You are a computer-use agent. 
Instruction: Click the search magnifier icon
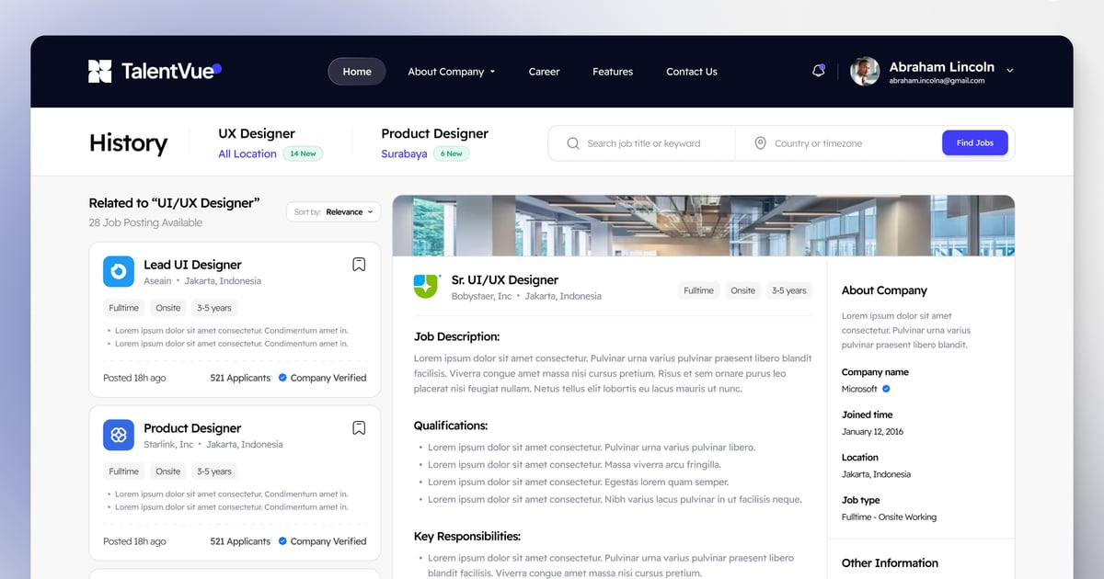(573, 143)
